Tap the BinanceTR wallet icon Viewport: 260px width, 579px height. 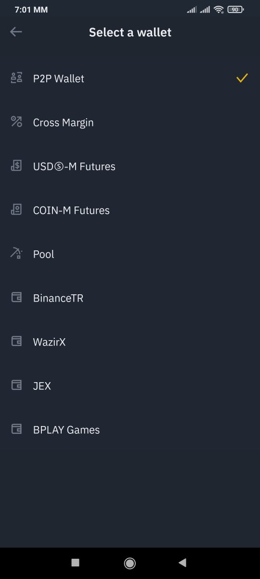pos(16,297)
